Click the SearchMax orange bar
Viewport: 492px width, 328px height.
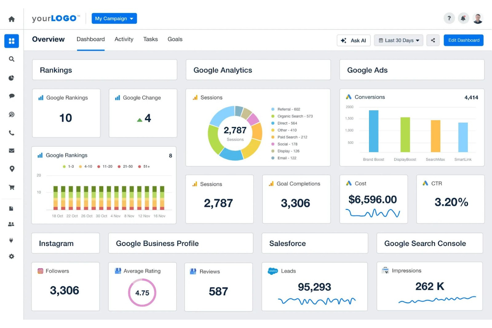click(435, 136)
